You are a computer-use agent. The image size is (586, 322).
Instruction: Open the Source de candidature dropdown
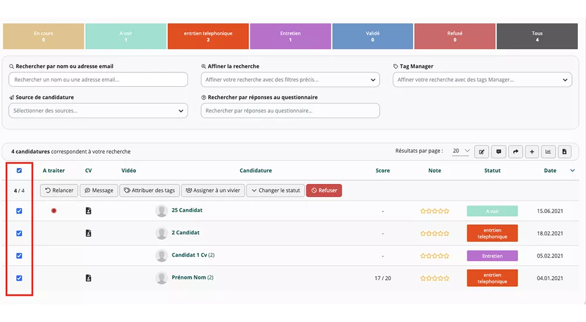pos(98,111)
